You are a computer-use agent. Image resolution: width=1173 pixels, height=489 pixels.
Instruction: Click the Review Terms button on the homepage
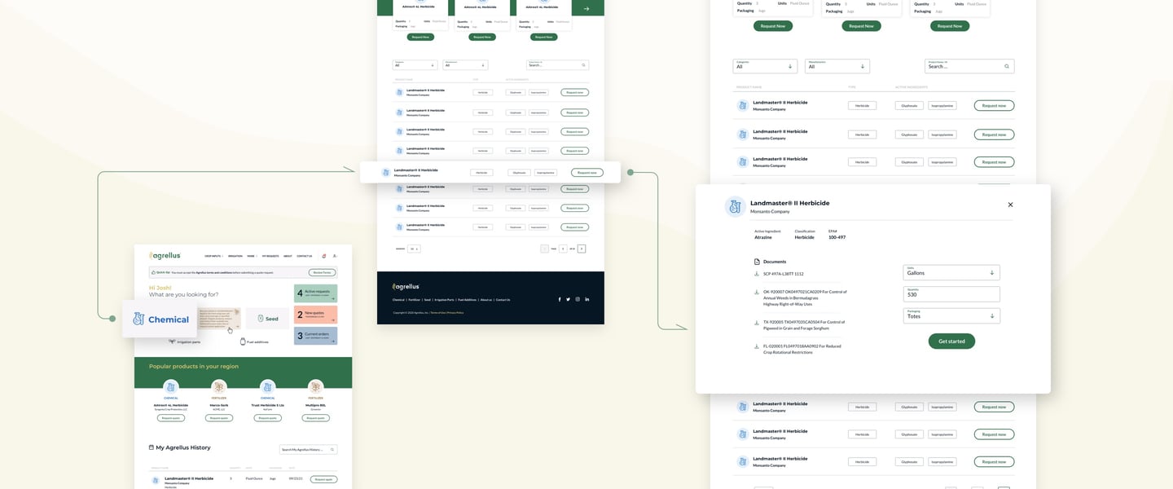pyautogui.click(x=321, y=273)
